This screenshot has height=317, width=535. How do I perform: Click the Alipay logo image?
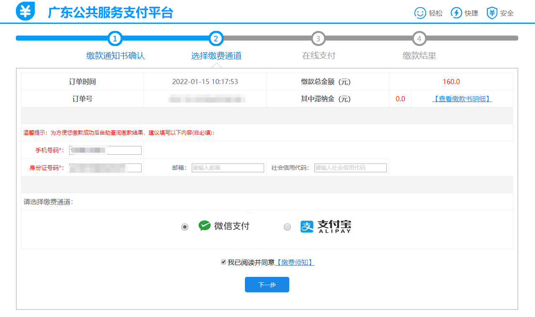[x=326, y=226]
